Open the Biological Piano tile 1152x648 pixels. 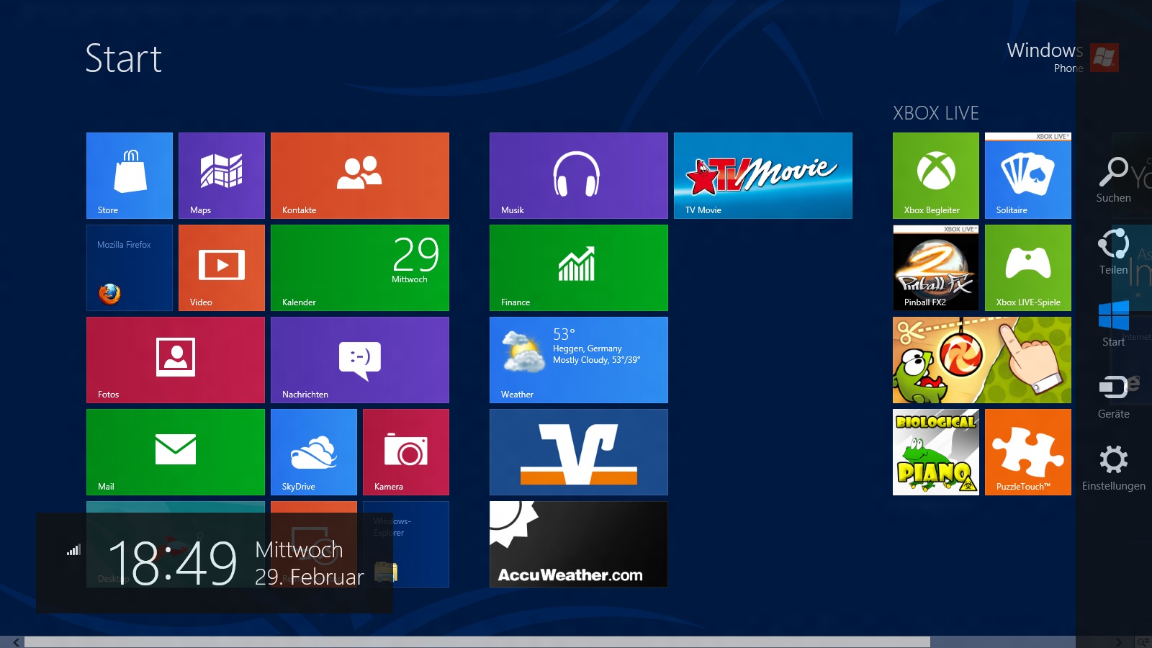pos(936,452)
